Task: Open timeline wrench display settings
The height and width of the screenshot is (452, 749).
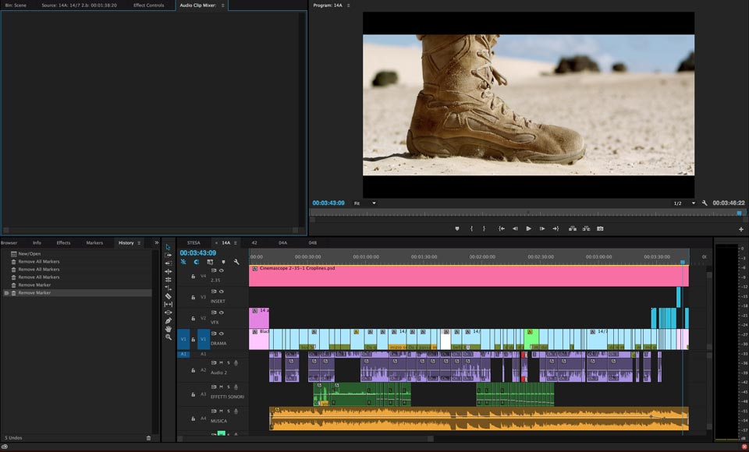Action: (236, 262)
